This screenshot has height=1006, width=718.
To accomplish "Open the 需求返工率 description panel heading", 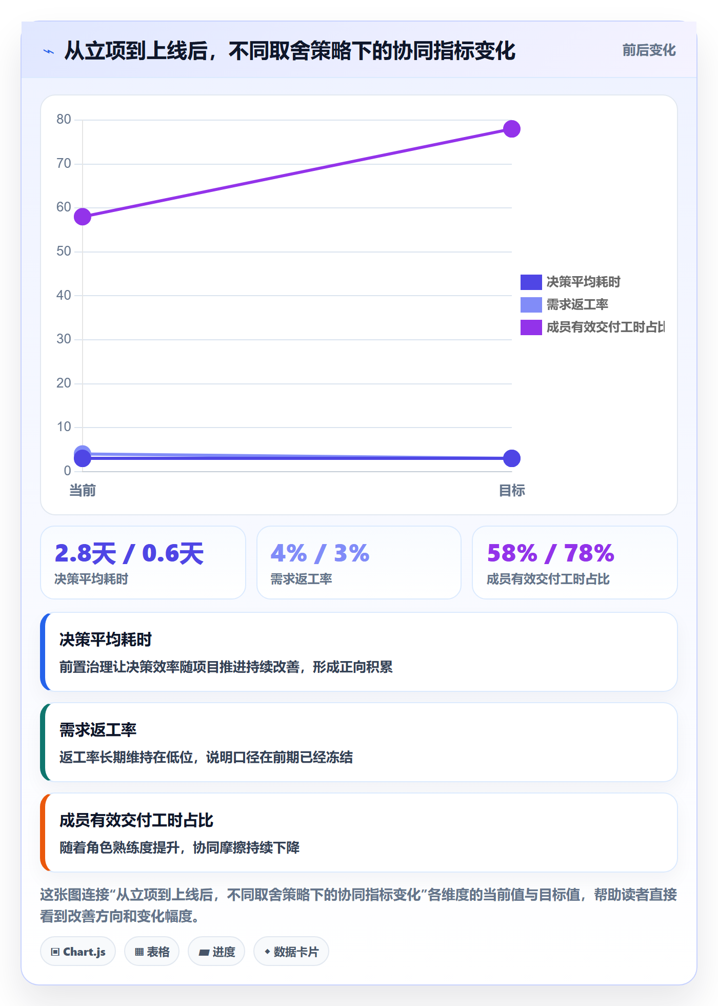I will [x=98, y=730].
